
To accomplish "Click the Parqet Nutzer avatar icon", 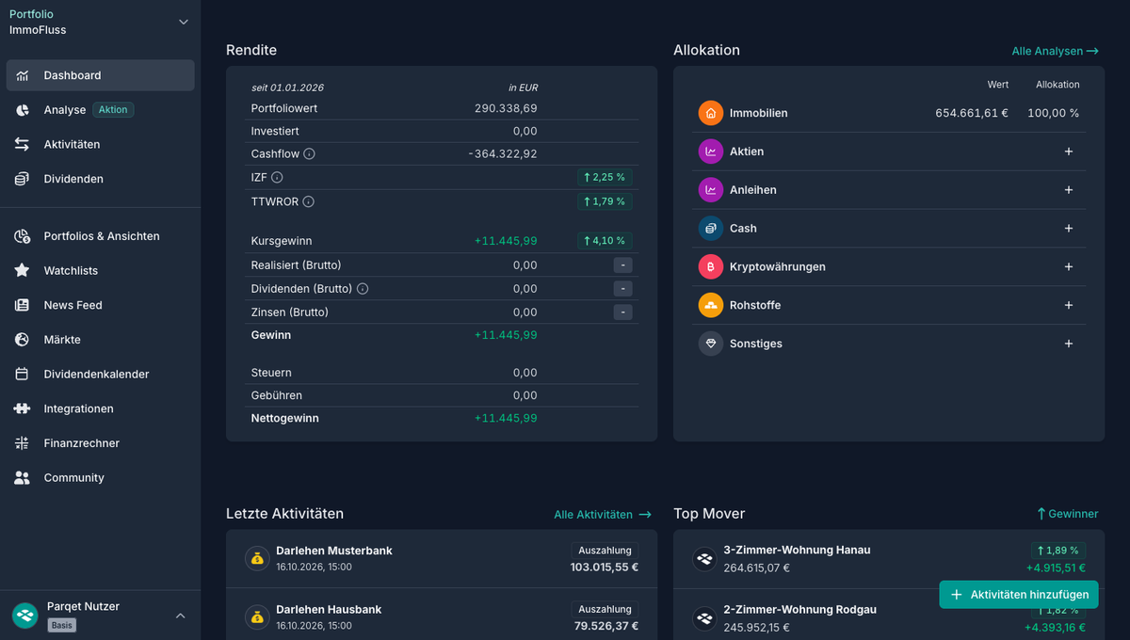I will click(24, 616).
